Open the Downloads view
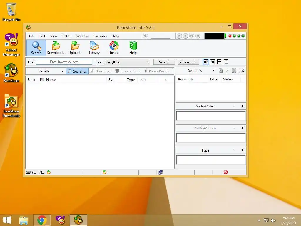This screenshot has width=301, height=226. [56, 48]
